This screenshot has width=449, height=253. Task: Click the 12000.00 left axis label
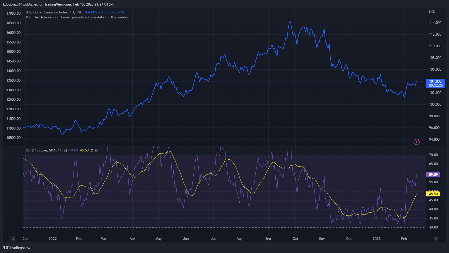(x=13, y=109)
